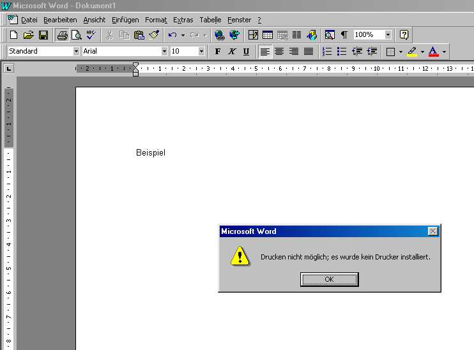Open the Tabelle menu
474x350 pixels.
(x=210, y=20)
